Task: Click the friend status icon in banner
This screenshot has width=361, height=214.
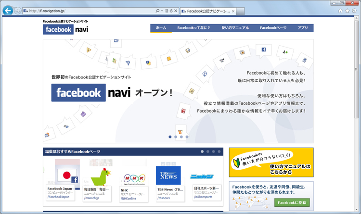Action: (x=285, y=52)
